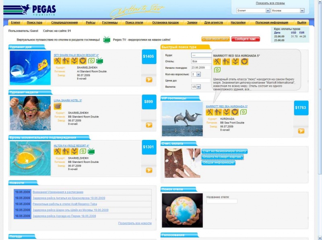The height and width of the screenshot is (240, 322).
Task: Open the Посмотреть все новости link
Action: coord(135,223)
